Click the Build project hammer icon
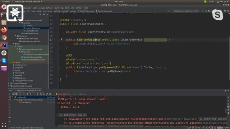This screenshot has width=230, height=129. tap(168, 11)
